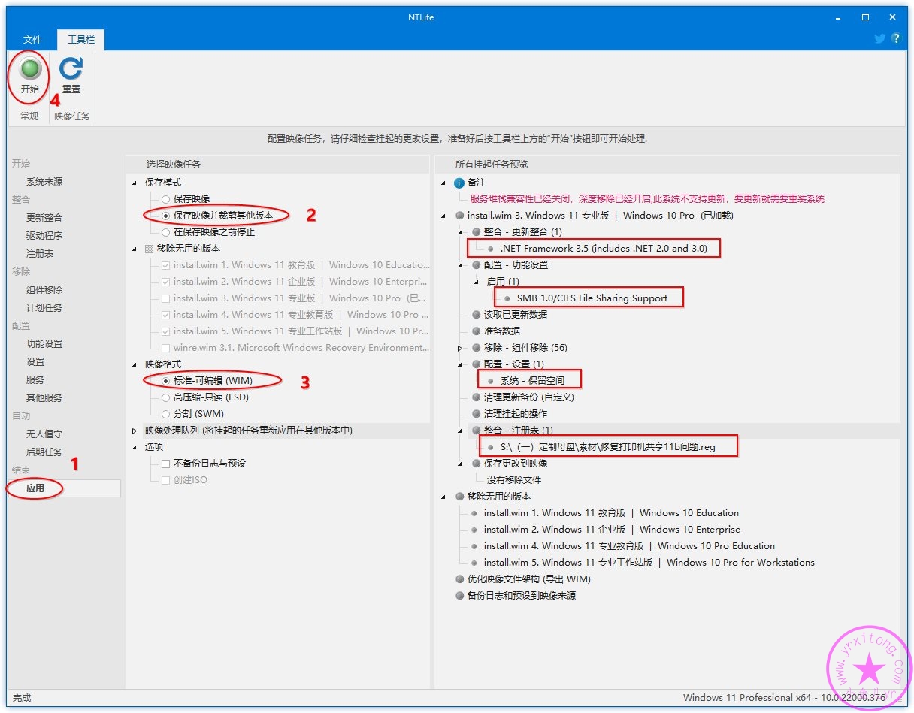The image size is (914, 713).
Task: Open the 其他服务 sidebar page
Action: tap(44, 398)
